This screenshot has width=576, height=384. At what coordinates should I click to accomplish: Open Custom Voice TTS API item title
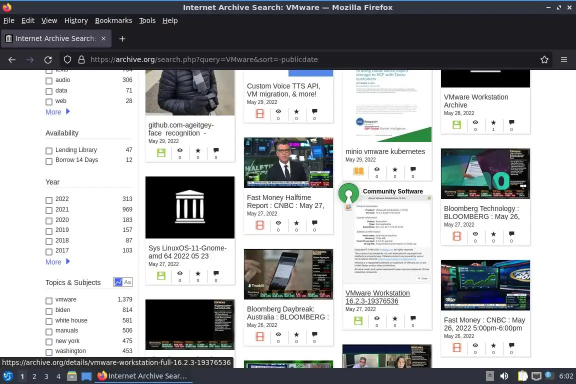tap(283, 90)
